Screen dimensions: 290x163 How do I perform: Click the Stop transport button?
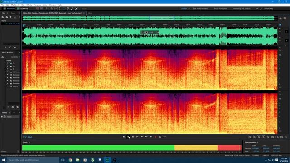[124, 137]
